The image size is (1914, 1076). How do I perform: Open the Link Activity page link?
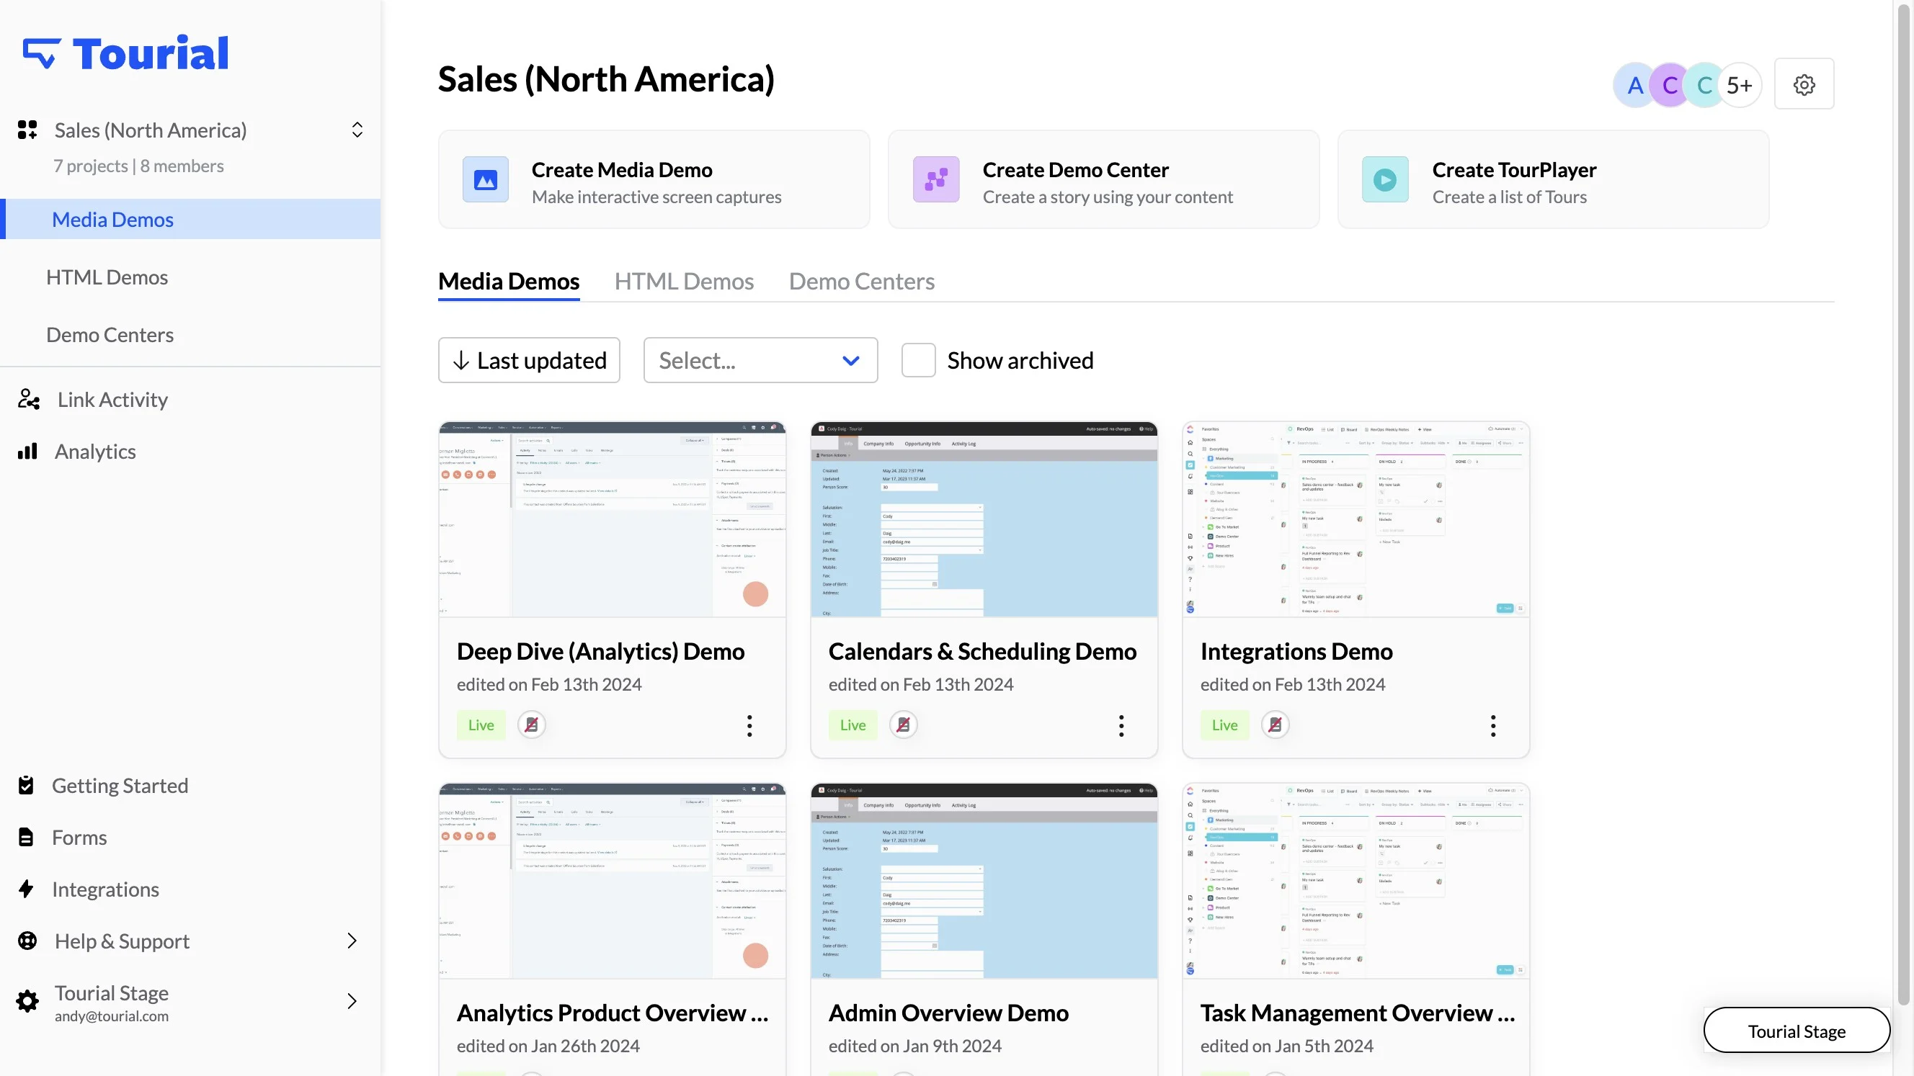coord(113,400)
